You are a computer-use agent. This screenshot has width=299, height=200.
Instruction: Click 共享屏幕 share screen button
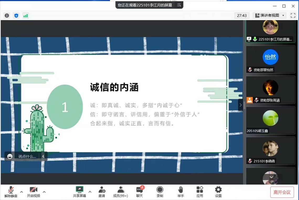click(x=79, y=192)
